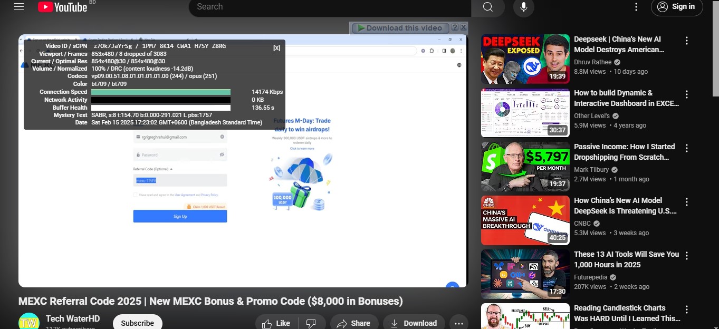Click the Viewport / Frames value text
This screenshot has height=329, width=719.
[129, 54]
